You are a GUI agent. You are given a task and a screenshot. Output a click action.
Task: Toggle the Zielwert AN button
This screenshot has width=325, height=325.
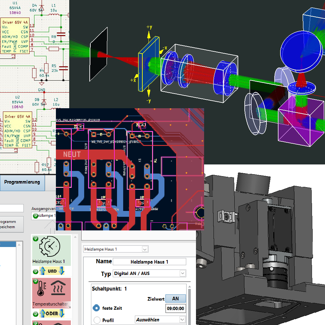click(x=175, y=299)
